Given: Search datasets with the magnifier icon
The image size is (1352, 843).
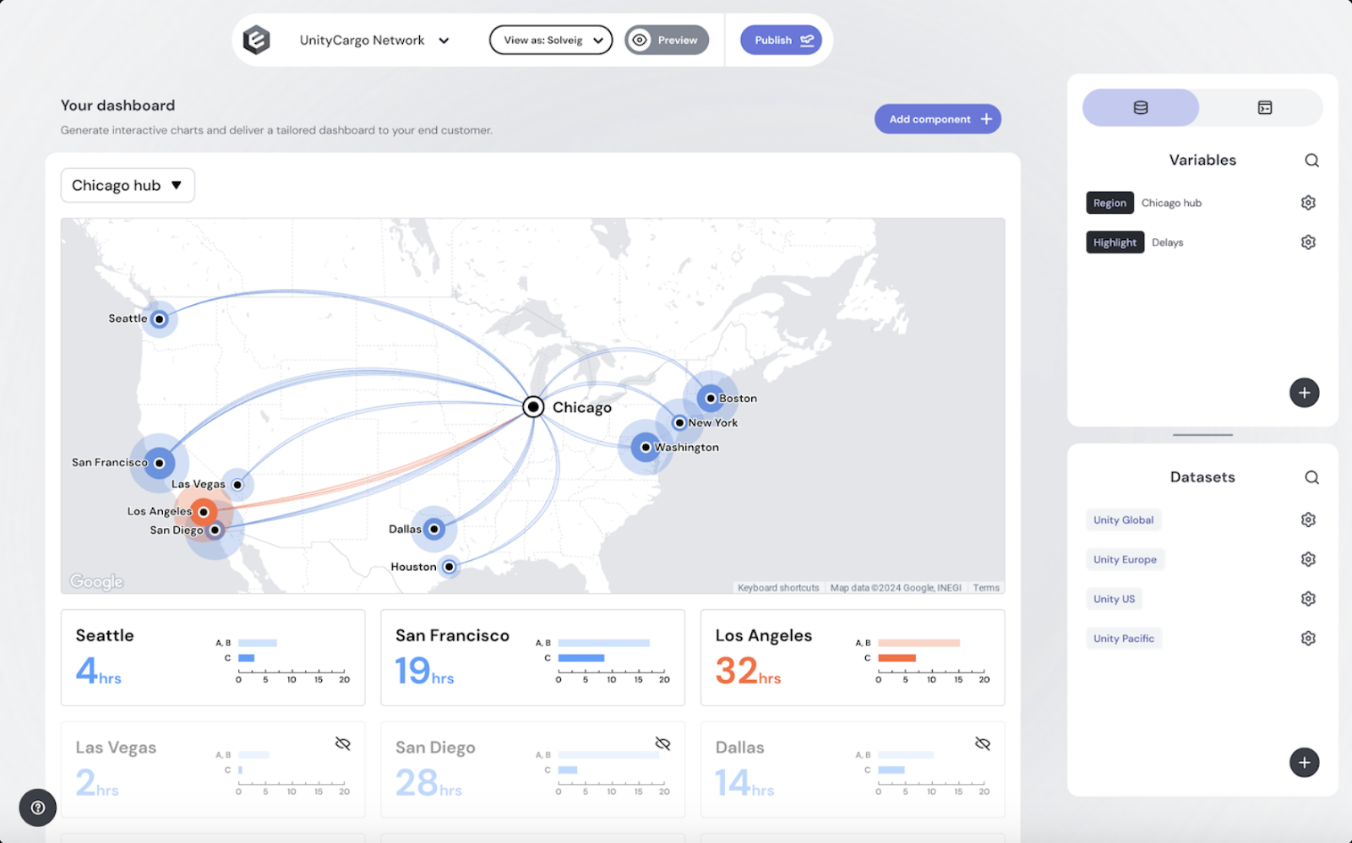Looking at the screenshot, I should (x=1311, y=477).
